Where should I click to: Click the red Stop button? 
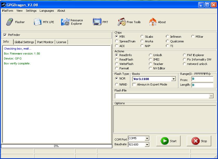[x=199, y=141]
